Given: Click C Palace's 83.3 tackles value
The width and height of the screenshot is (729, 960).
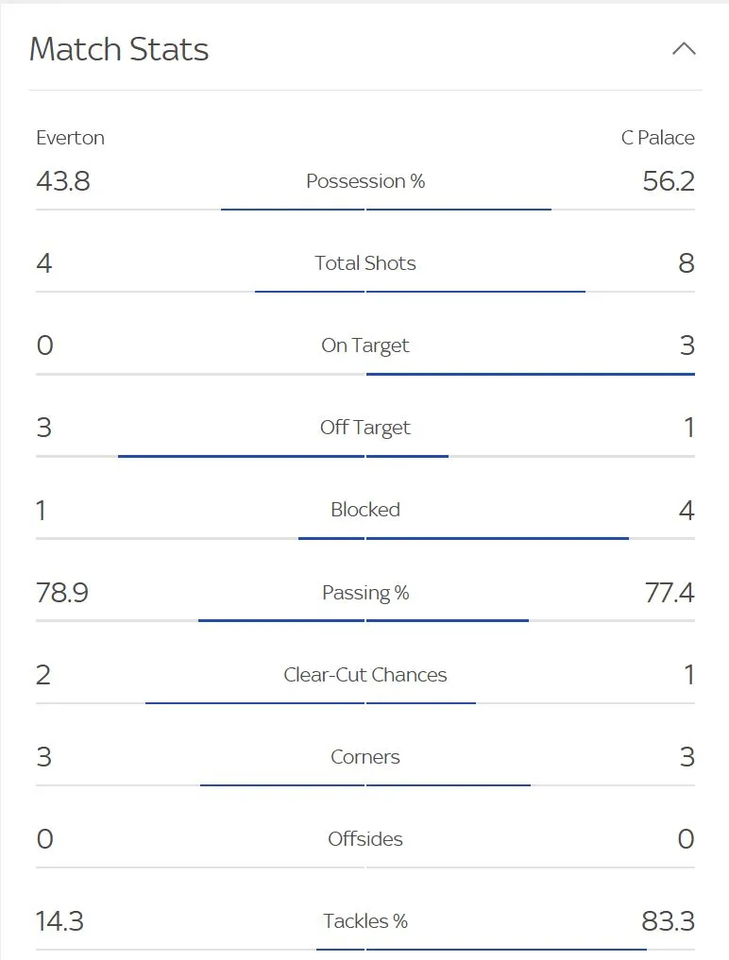Looking at the screenshot, I should tap(669, 921).
